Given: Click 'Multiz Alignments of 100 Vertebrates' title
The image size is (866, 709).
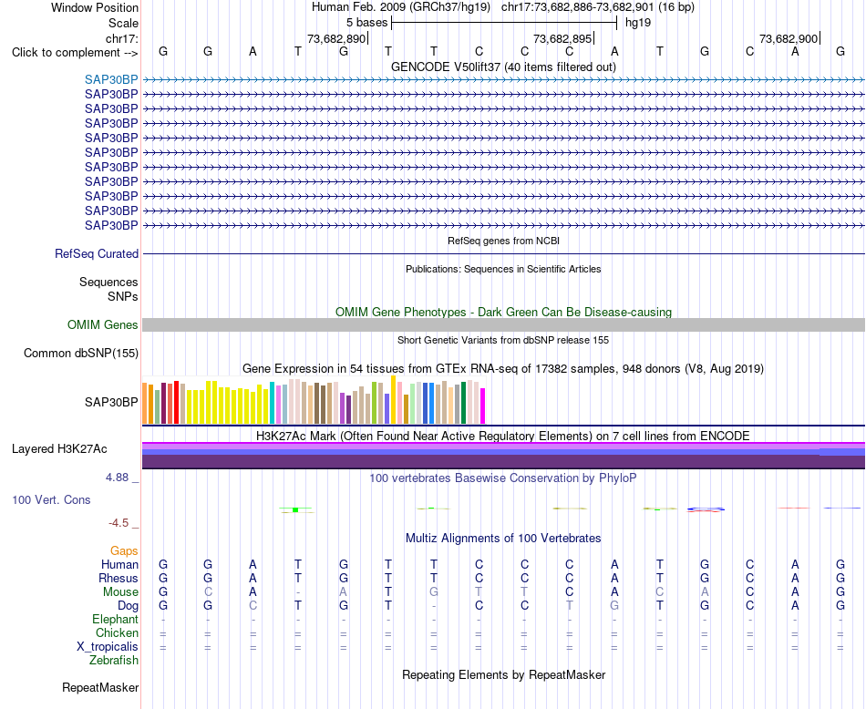Looking at the screenshot, I should tap(503, 538).
